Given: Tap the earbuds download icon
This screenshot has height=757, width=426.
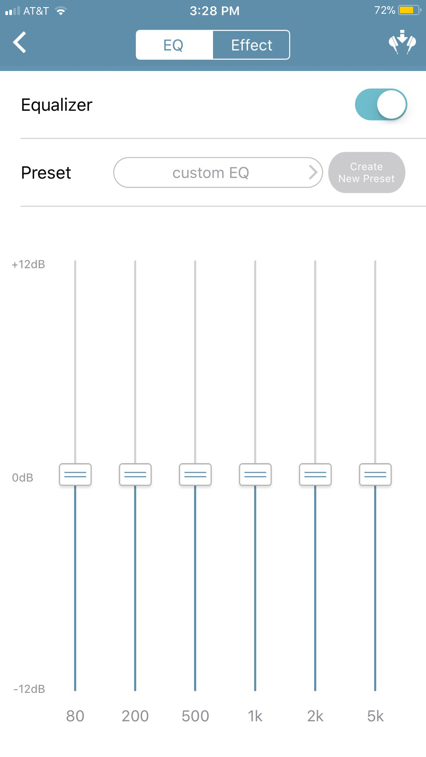Looking at the screenshot, I should [402, 43].
